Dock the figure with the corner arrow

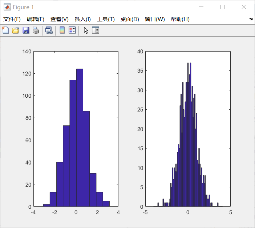(251, 19)
